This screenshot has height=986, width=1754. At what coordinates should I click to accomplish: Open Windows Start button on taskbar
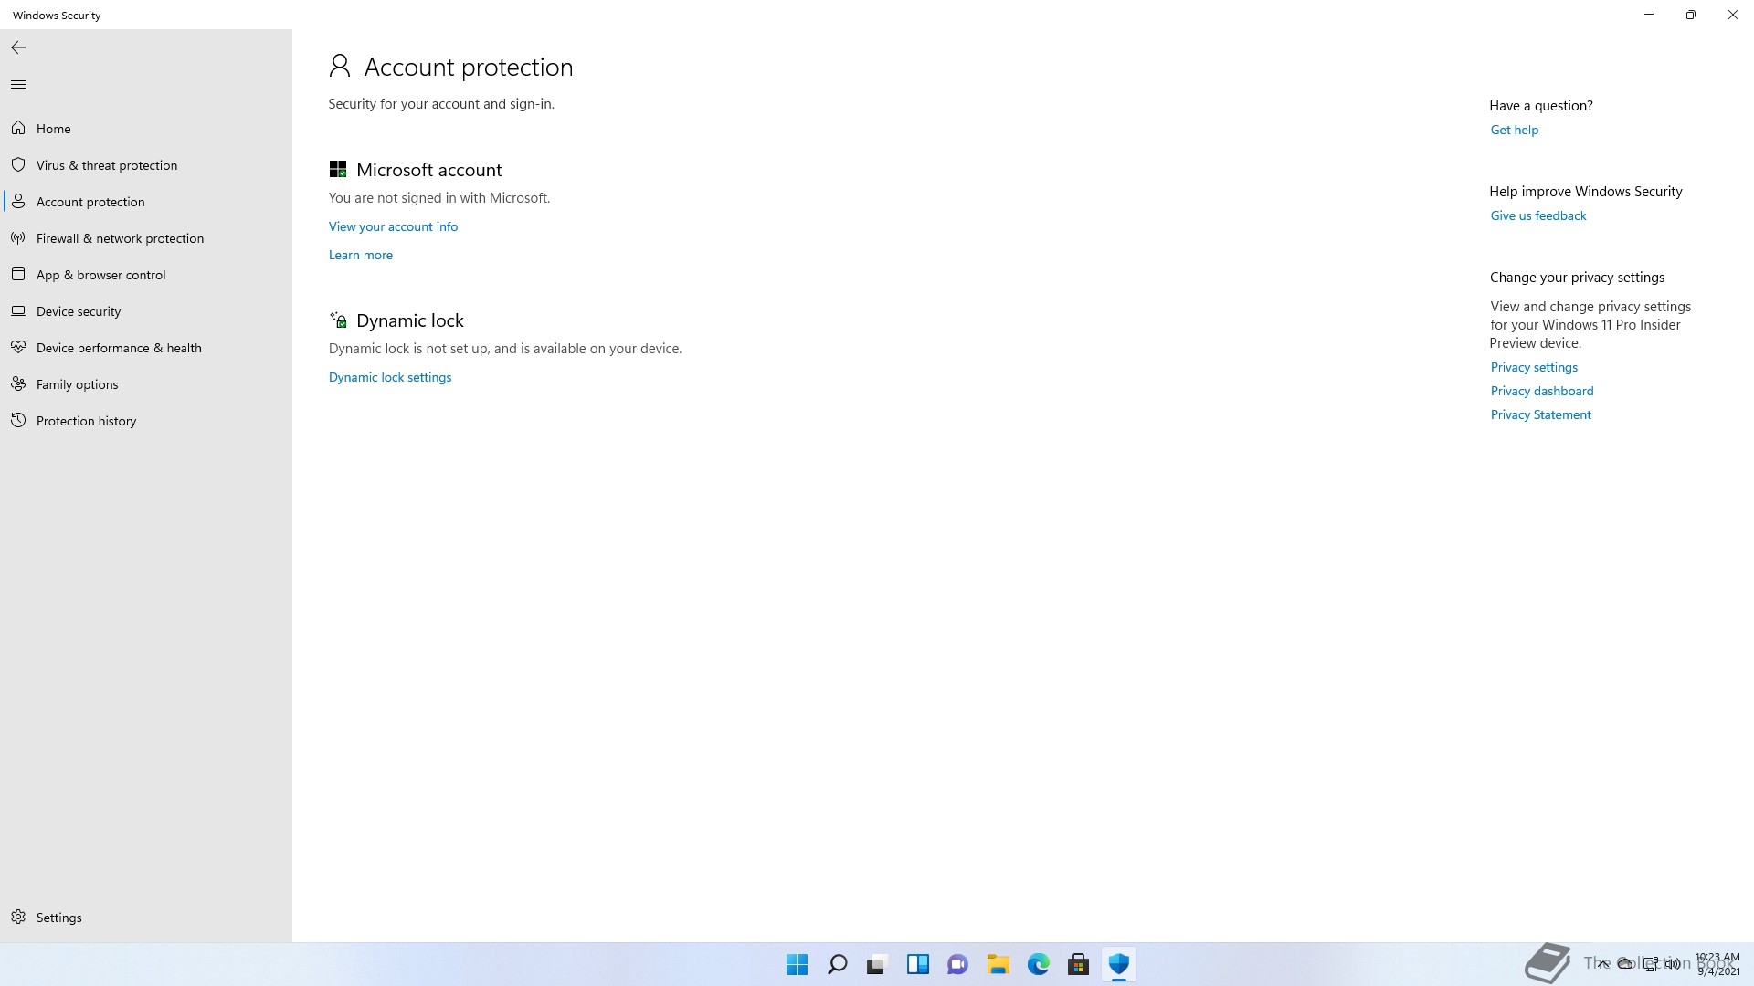(x=797, y=964)
